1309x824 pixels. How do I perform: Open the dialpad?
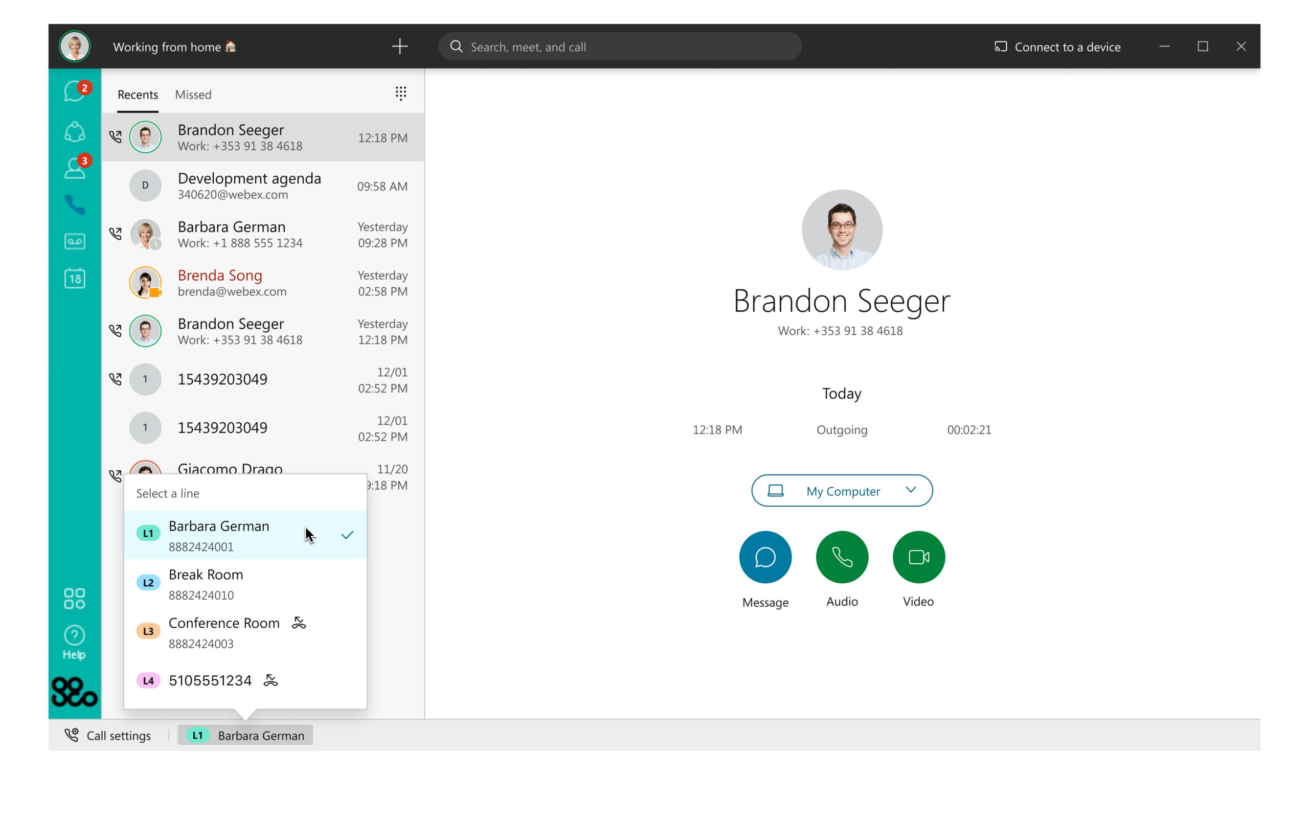401,94
